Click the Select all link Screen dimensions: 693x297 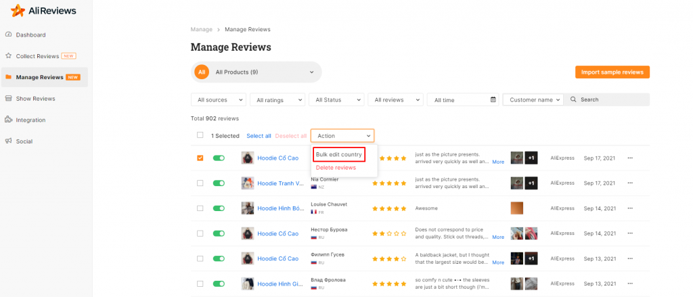coord(259,136)
